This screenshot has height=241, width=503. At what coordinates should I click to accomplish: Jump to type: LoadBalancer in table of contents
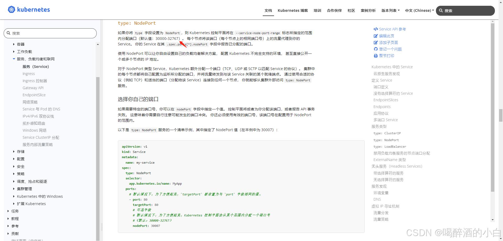pos(390,147)
